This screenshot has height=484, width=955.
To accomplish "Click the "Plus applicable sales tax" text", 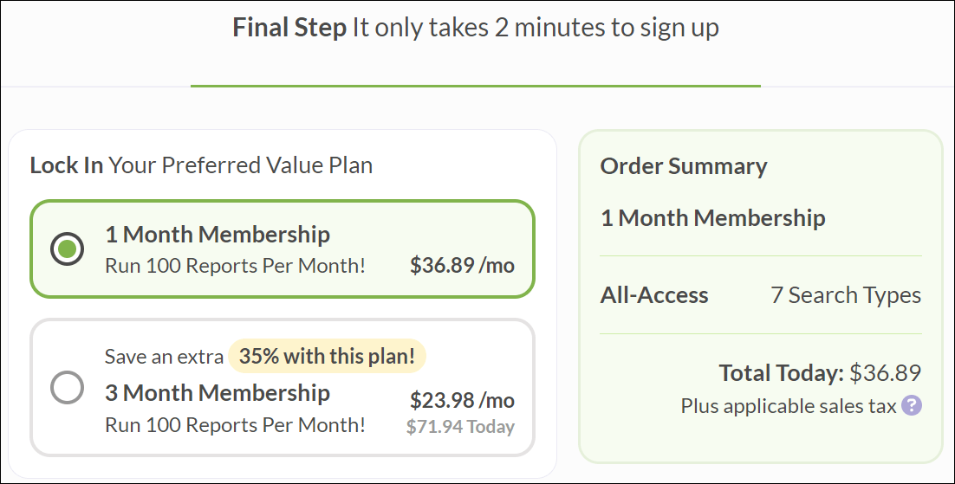I will 788,405.
